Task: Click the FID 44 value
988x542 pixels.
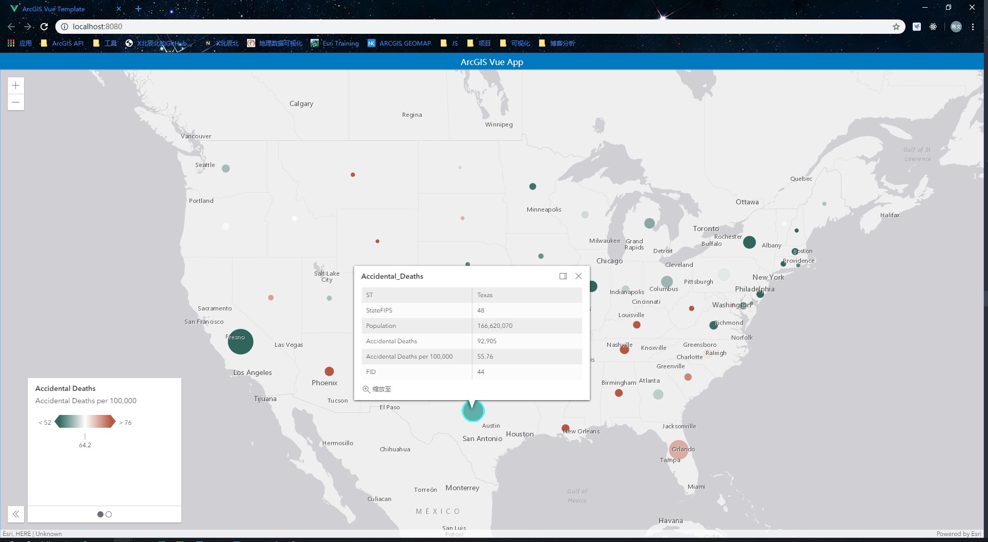Action: click(x=481, y=372)
